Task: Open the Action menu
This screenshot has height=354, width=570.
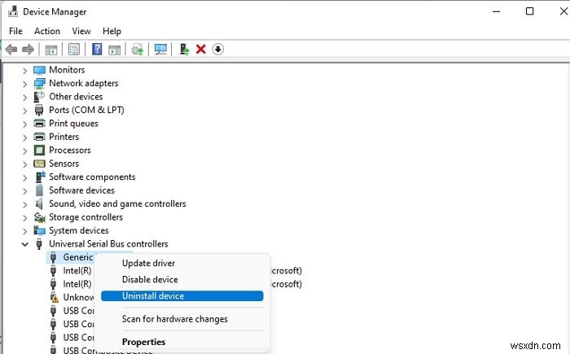Action: (x=47, y=31)
